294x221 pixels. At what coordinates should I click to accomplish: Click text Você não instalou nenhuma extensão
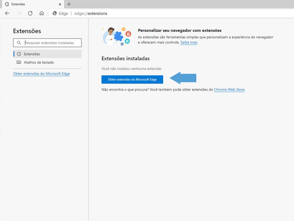pos(131,68)
